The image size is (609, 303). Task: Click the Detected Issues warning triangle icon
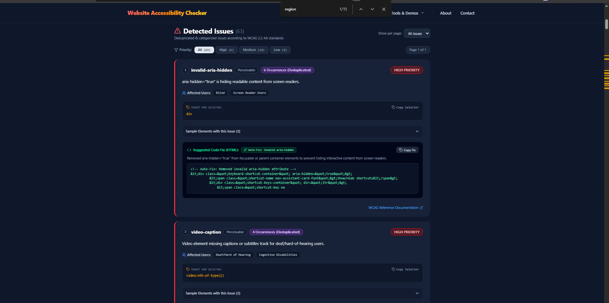click(x=178, y=31)
